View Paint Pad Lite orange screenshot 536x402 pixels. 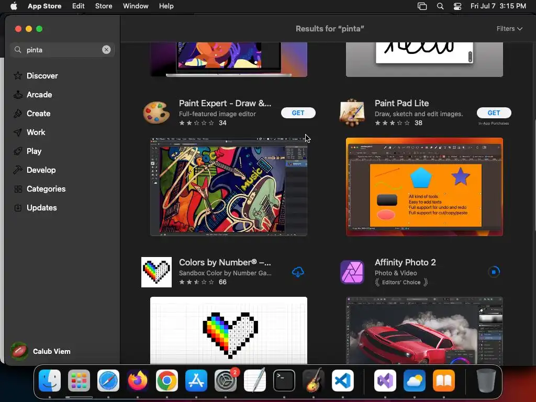[x=424, y=187]
